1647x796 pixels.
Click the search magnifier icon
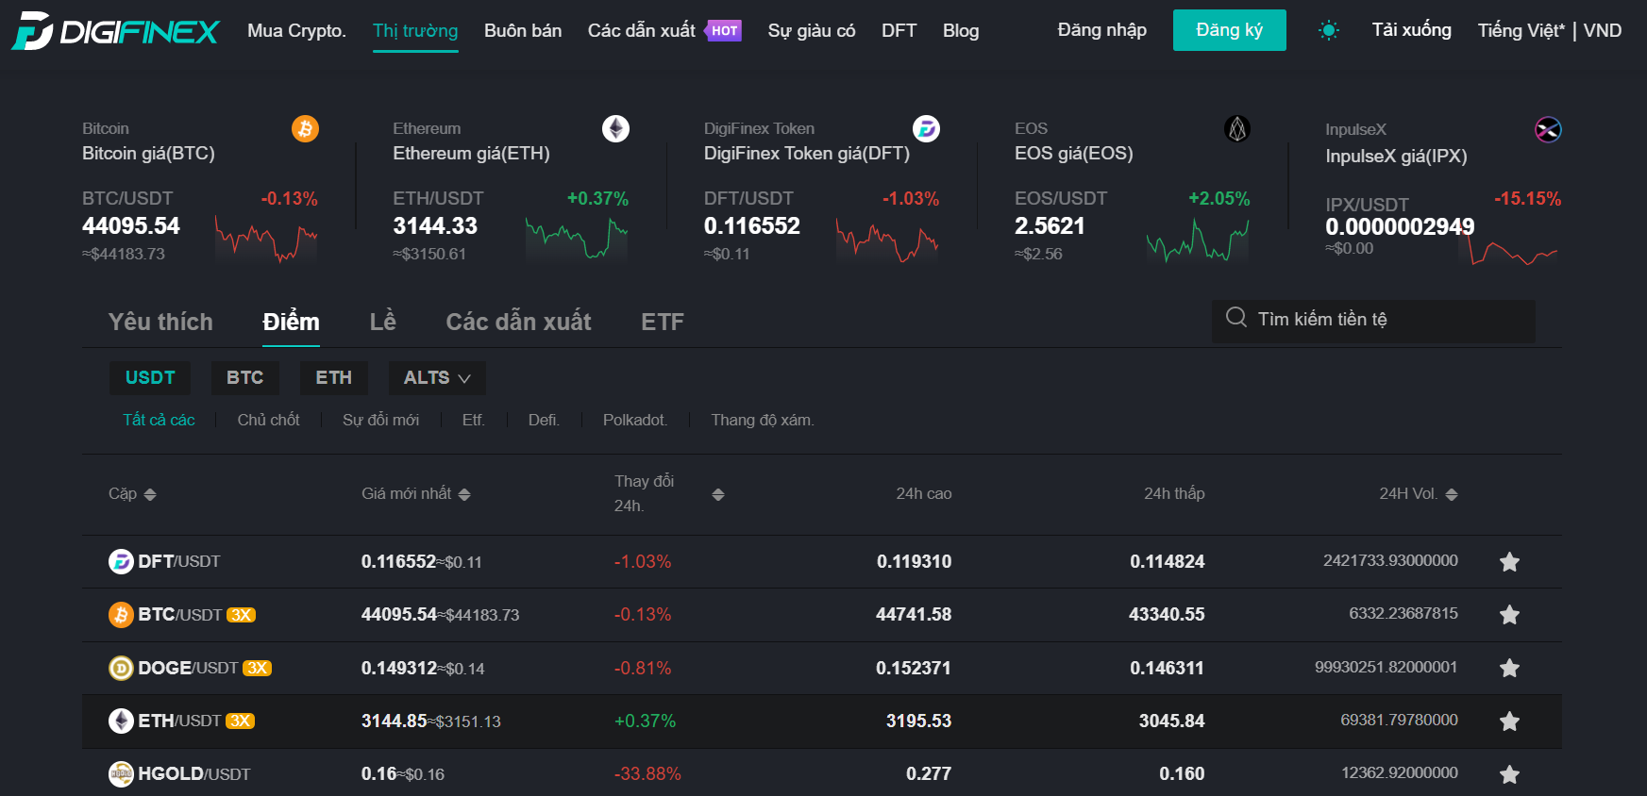pos(1236,318)
